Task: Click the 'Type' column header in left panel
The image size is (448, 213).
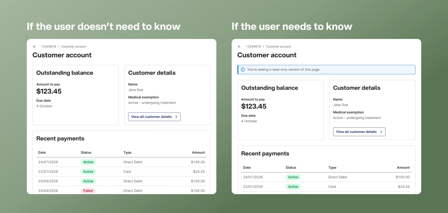Action: pos(127,153)
